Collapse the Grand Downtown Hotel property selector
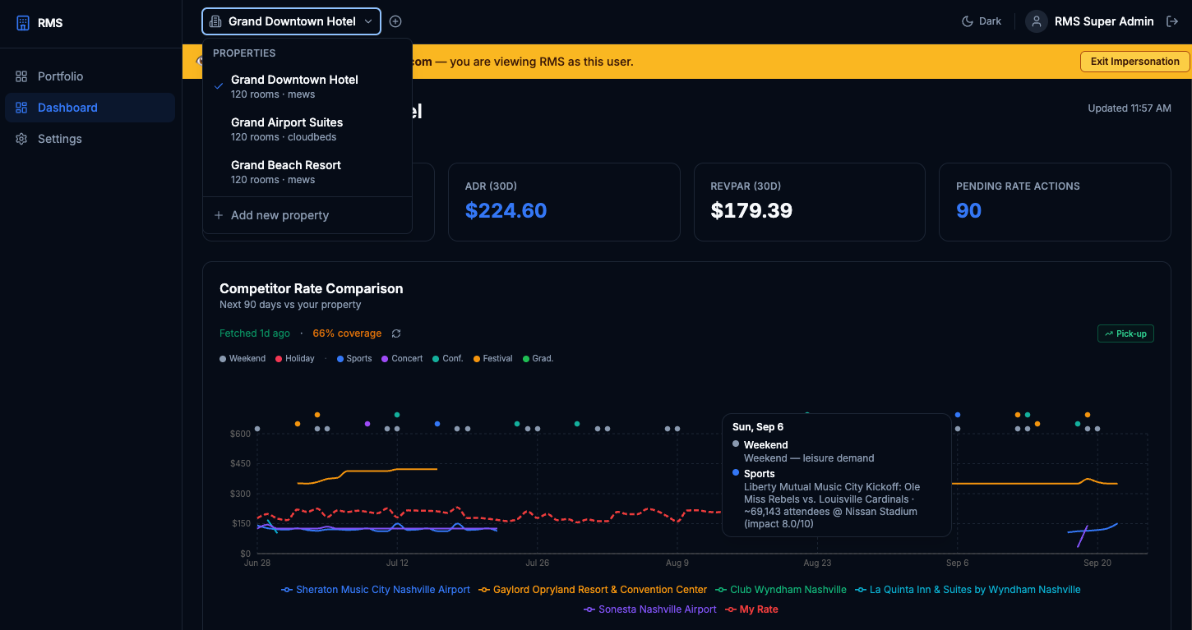 click(x=291, y=21)
